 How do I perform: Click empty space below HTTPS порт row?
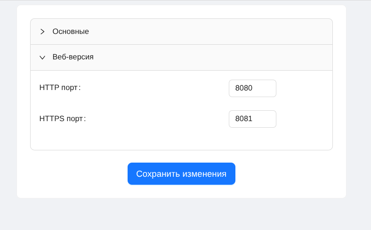[181, 139]
